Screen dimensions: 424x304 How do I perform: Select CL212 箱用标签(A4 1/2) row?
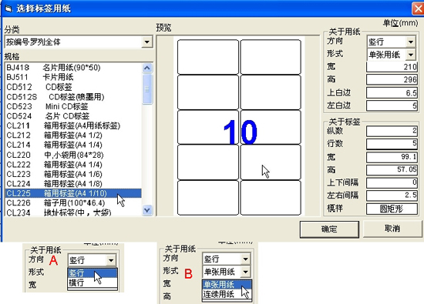click(73, 135)
